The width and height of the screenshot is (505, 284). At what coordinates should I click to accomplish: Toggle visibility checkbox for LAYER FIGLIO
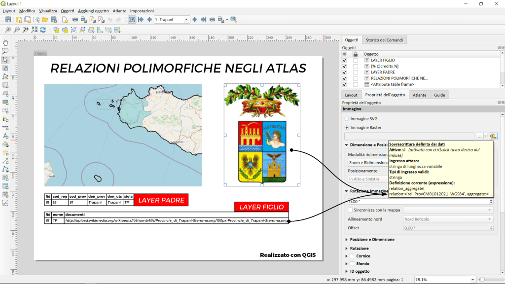[x=344, y=60]
